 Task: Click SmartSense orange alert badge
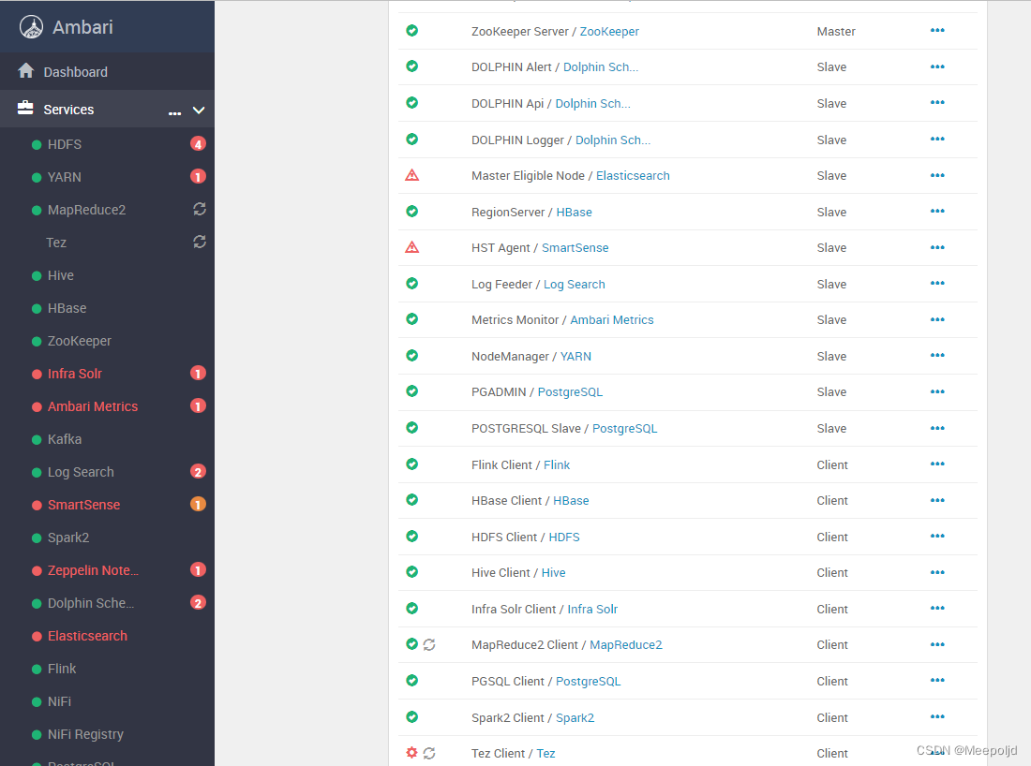pos(198,505)
